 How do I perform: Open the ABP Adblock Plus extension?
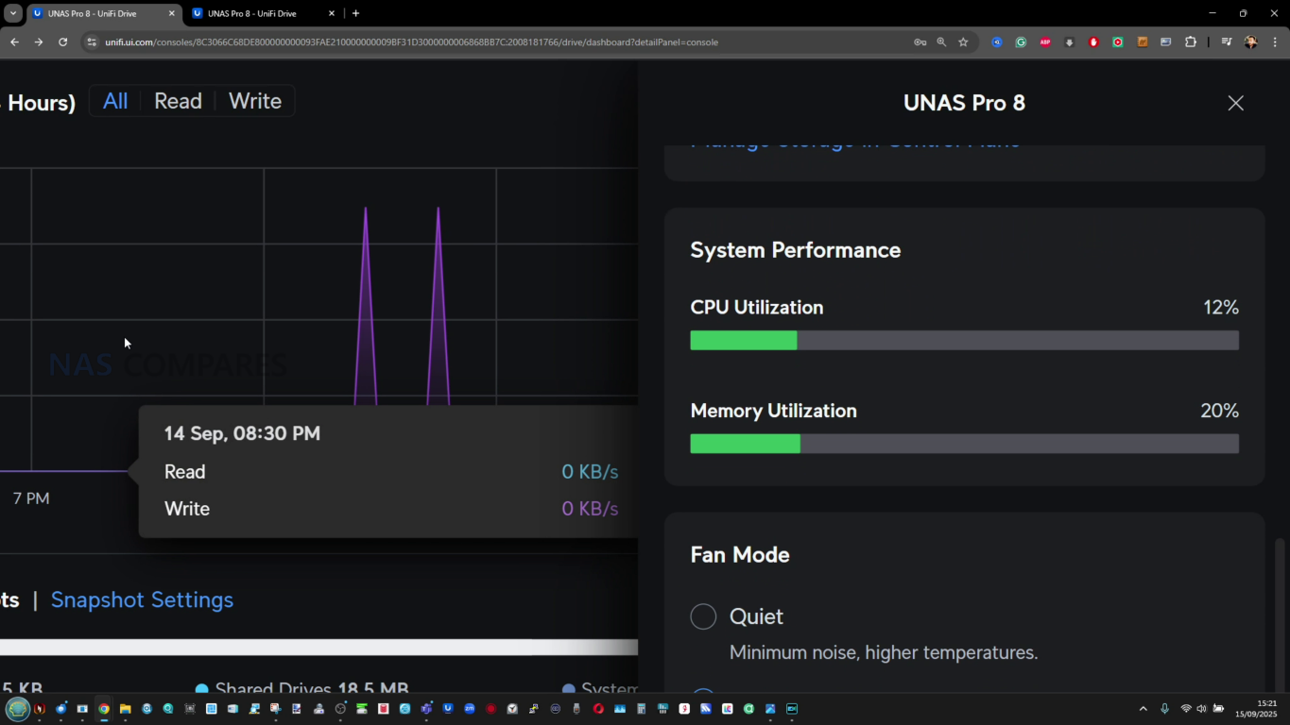pyautogui.click(x=1045, y=42)
